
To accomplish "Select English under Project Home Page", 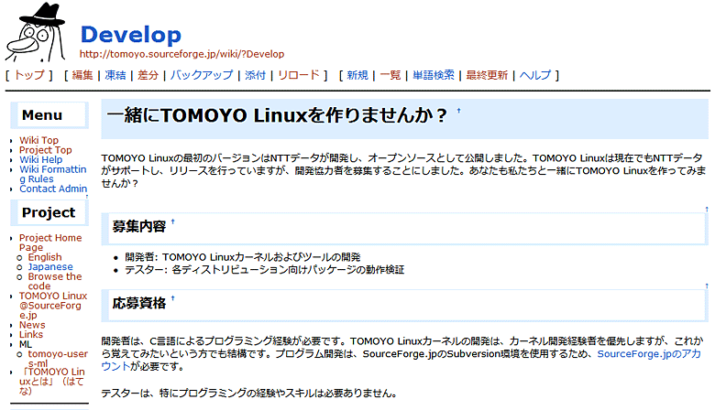I will coord(45,257).
